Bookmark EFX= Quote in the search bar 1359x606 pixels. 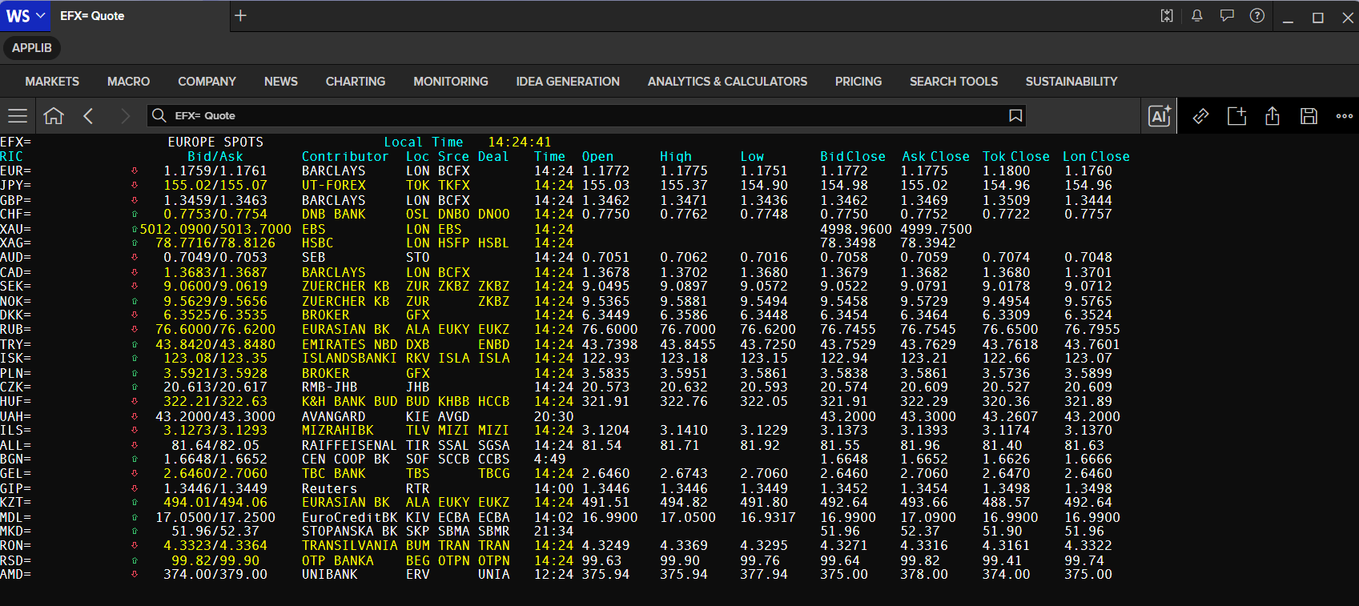(1015, 116)
